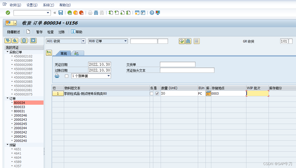Click the execute clock-checkmark icon next to the document field
This screenshot has width=296, height=168.
(x=182, y=41)
